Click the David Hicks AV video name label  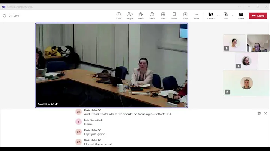46,104
